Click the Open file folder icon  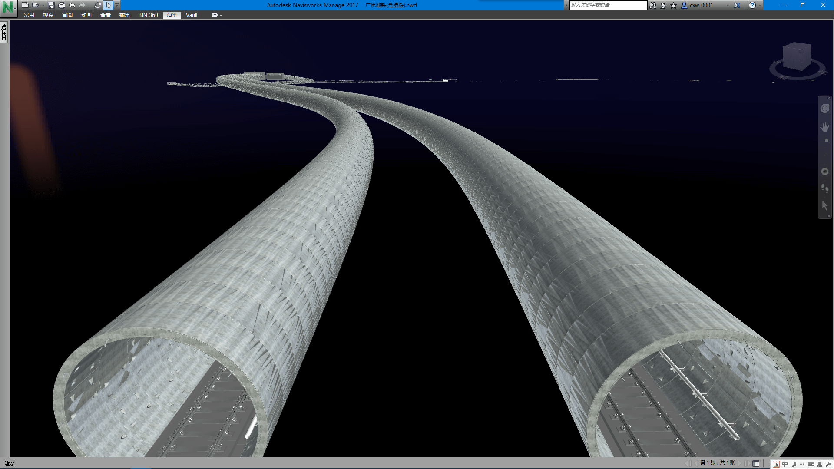tap(35, 5)
